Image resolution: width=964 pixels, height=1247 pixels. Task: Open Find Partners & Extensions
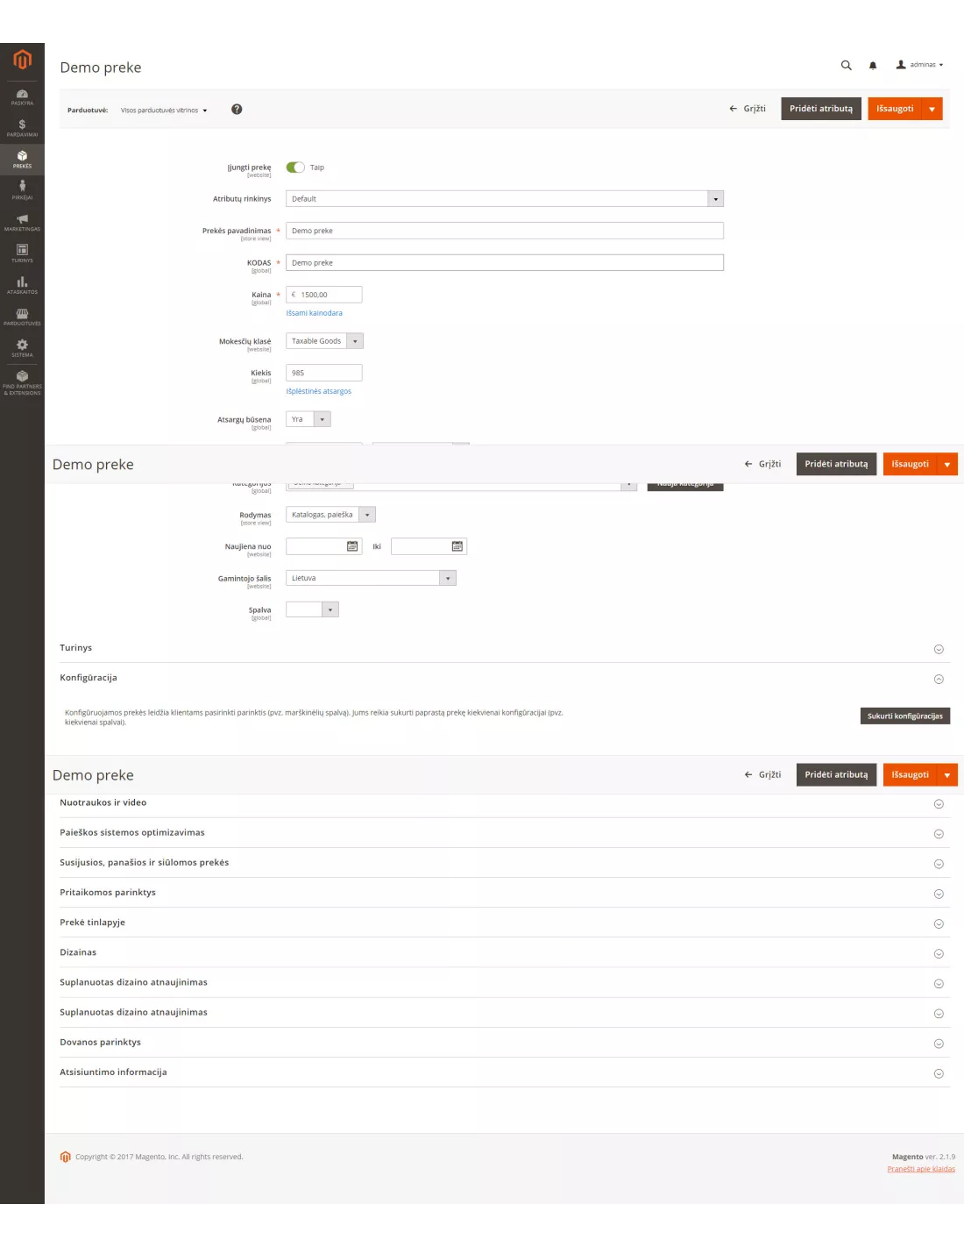tap(22, 382)
